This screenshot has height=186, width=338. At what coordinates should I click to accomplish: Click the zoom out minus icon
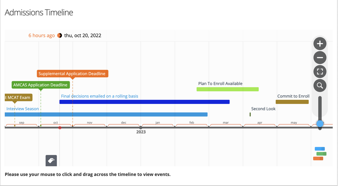(x=320, y=58)
